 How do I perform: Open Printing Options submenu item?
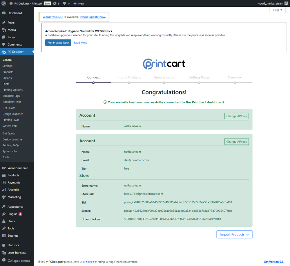coord(12,90)
